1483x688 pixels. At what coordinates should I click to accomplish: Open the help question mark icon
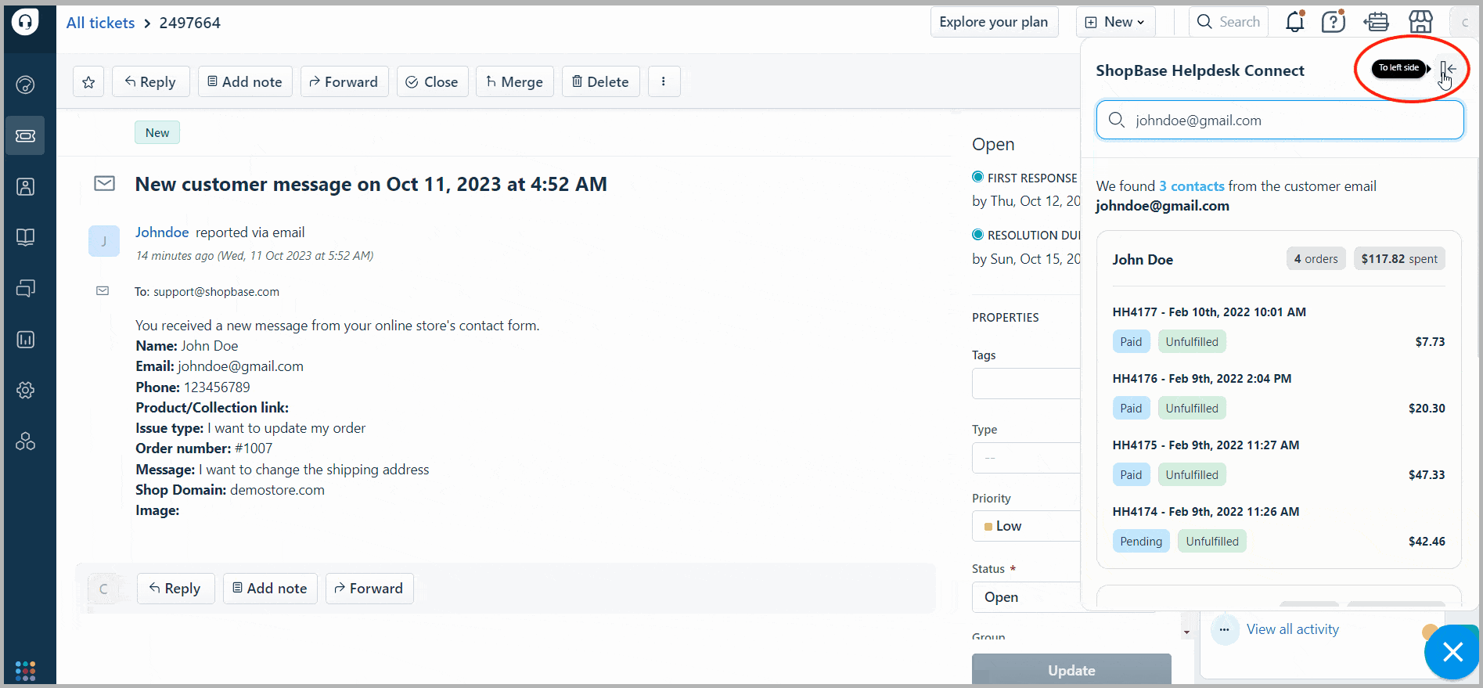1333,22
